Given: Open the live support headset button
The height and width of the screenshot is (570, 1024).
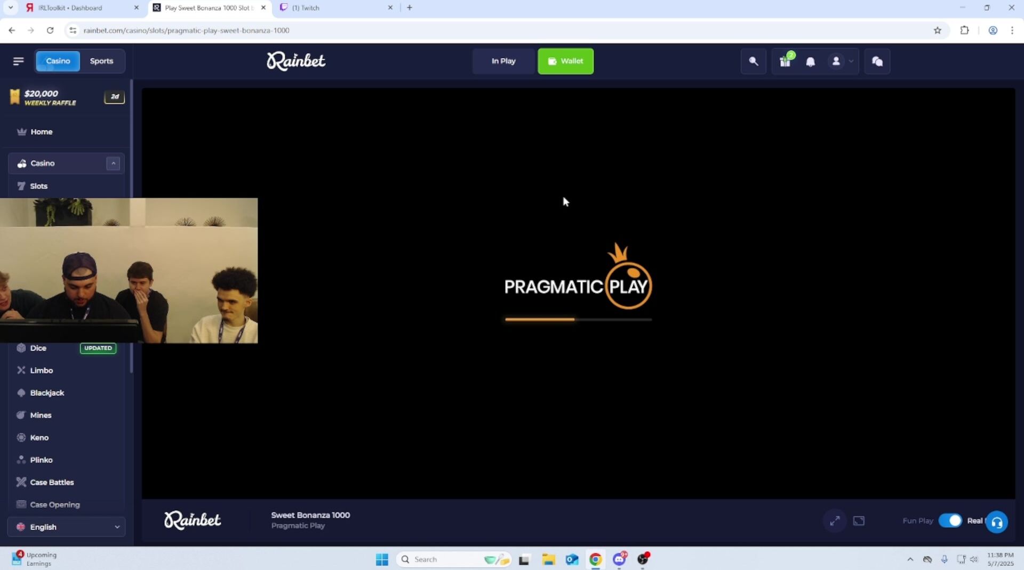Looking at the screenshot, I should [x=996, y=523].
